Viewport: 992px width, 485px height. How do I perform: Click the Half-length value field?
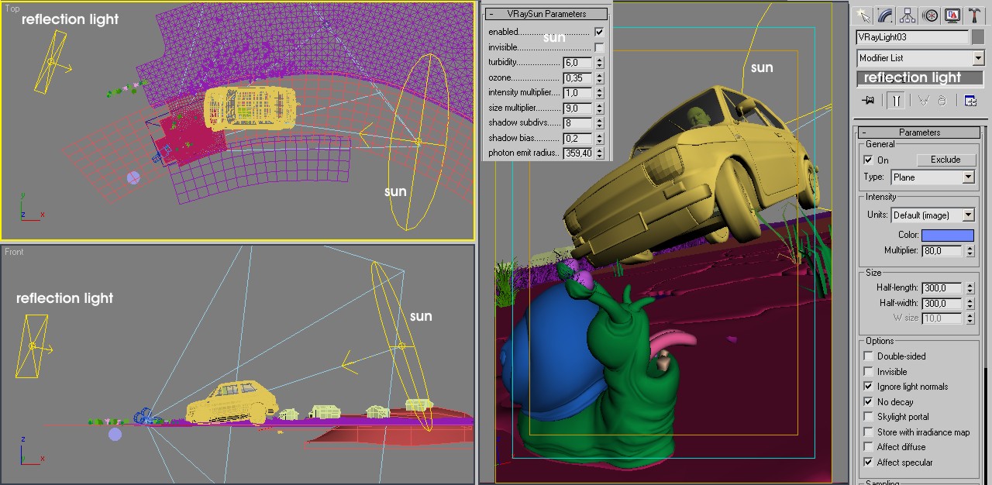pos(943,288)
